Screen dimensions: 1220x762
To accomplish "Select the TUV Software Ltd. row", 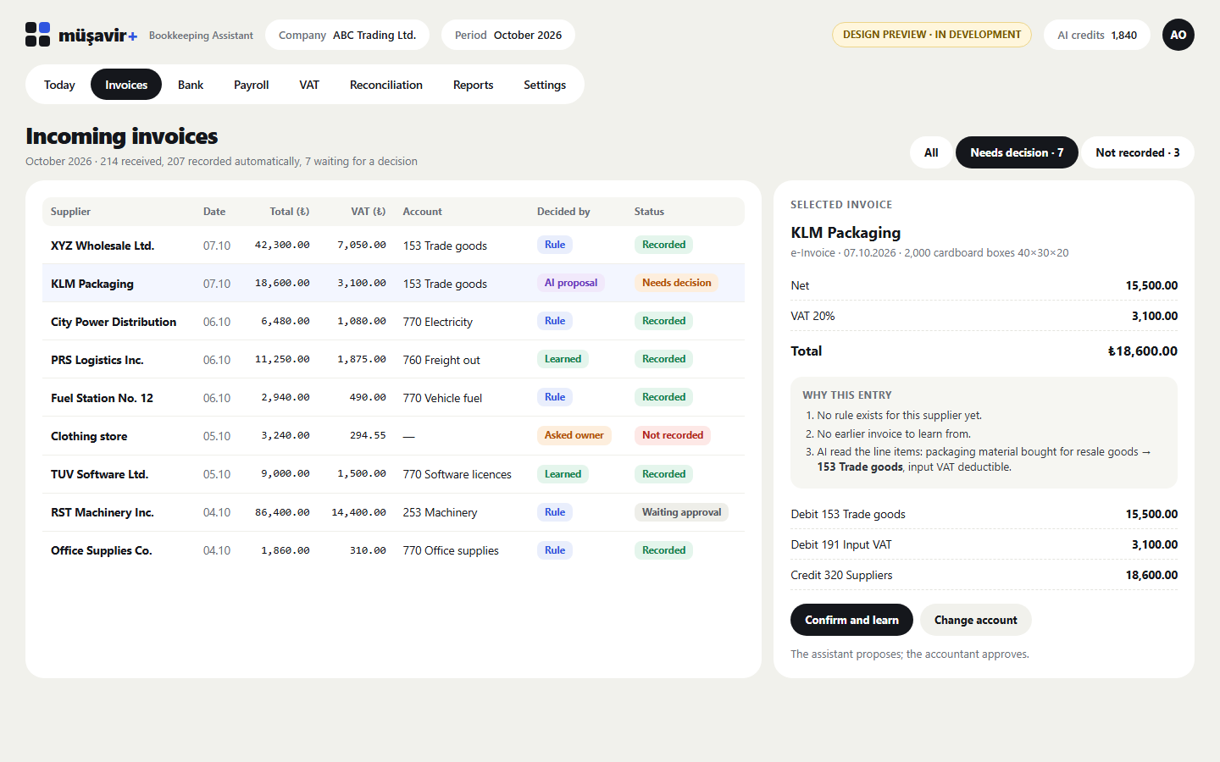I will click(x=393, y=474).
